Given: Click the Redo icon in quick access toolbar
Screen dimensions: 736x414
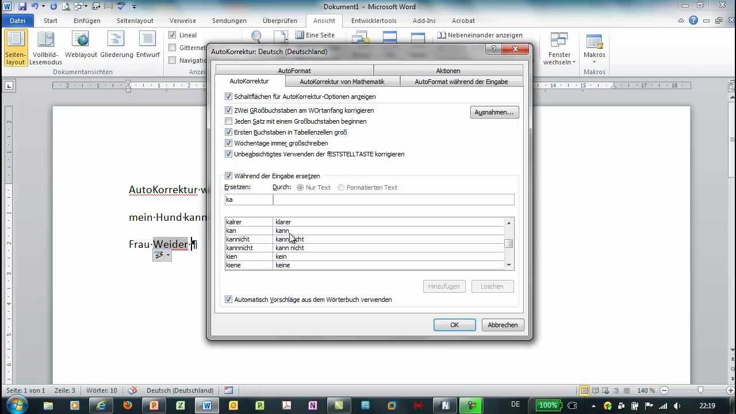Looking at the screenshot, I should point(53,7).
